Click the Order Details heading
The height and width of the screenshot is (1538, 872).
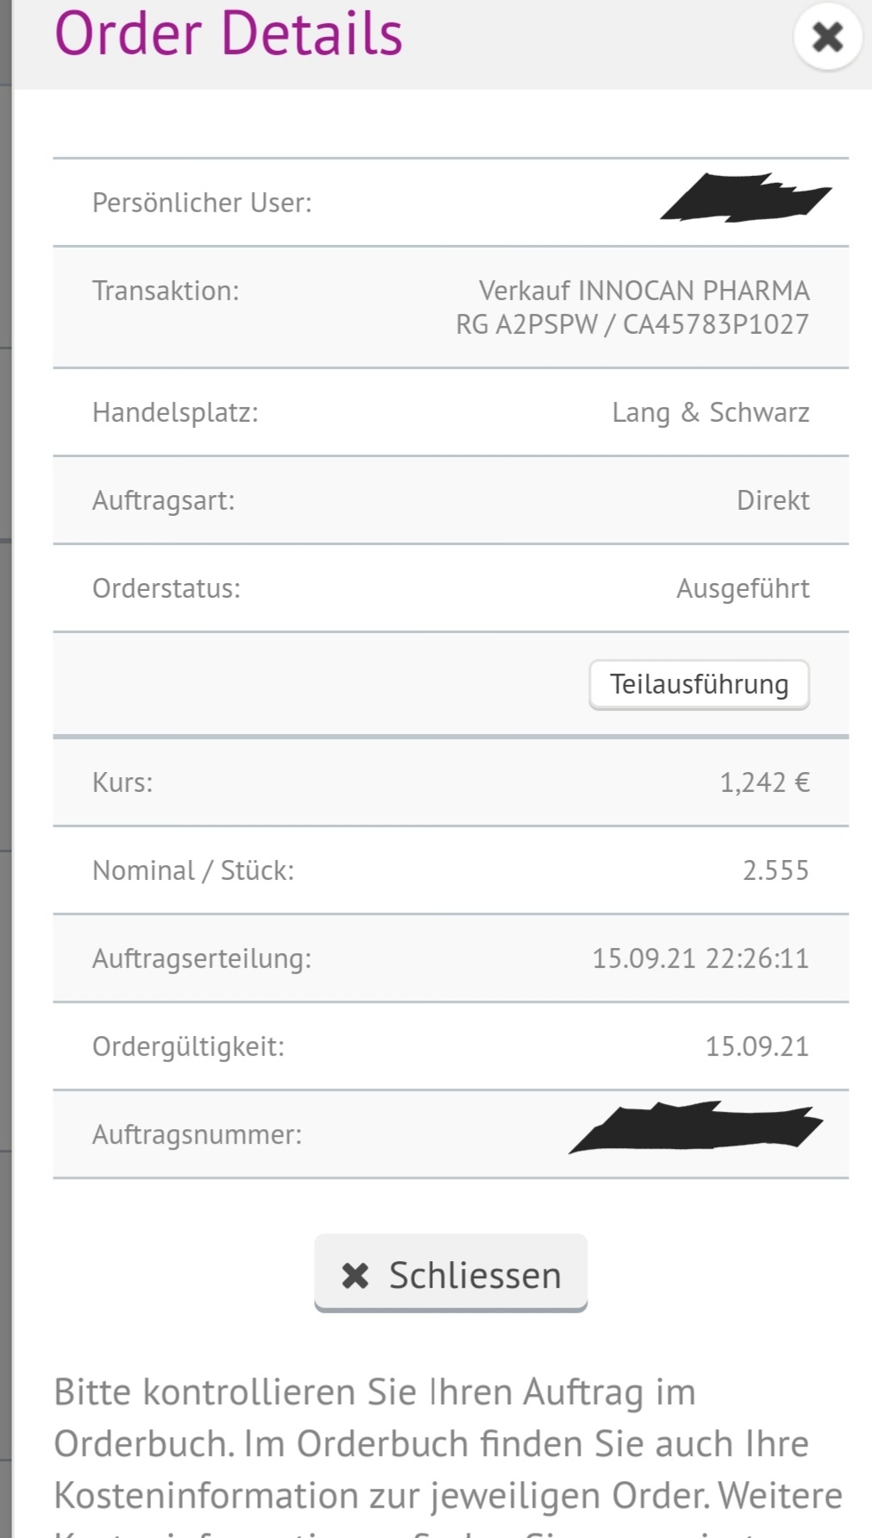pyautogui.click(x=229, y=35)
